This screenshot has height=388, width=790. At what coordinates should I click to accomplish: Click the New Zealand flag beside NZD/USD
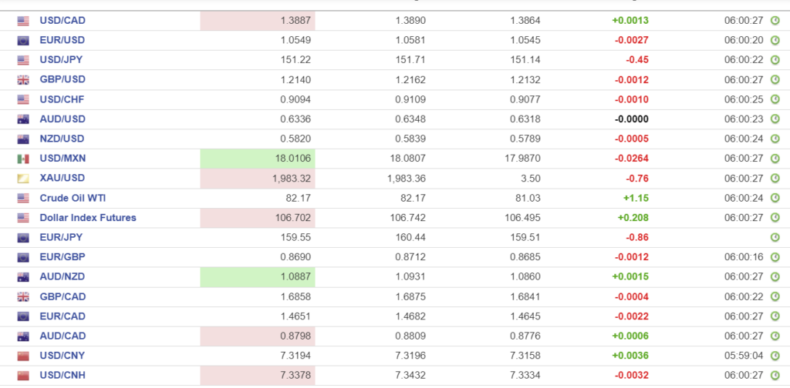pyautogui.click(x=23, y=139)
